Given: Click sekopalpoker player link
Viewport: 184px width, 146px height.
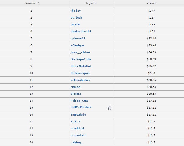Looking at the screenshot, I should [x=80, y=80].
